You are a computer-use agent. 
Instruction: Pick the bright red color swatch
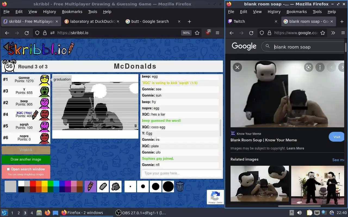coord(33,183)
